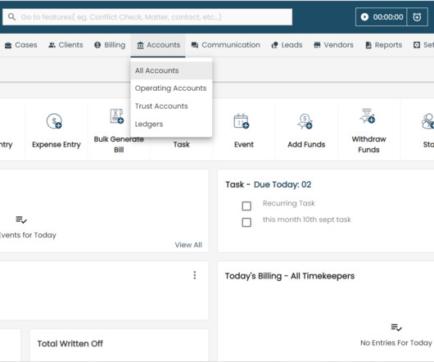Click the Event calendar icon
This screenshot has height=362, width=434.
(242, 121)
